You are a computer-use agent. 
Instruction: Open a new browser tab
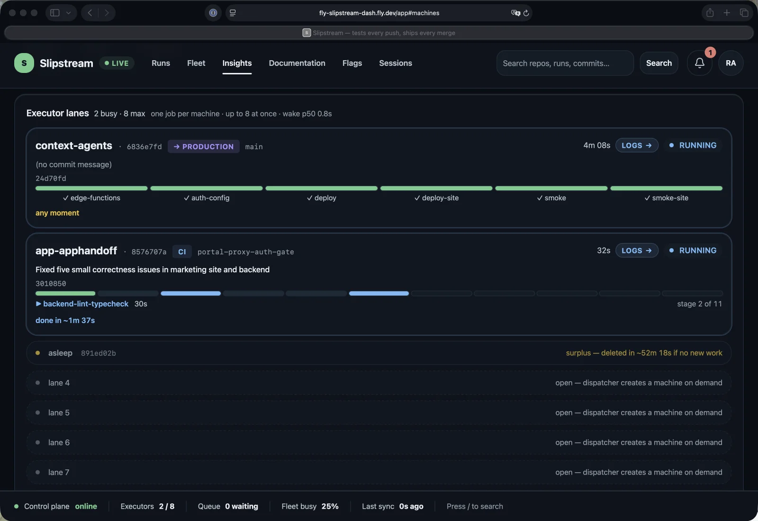[727, 13]
